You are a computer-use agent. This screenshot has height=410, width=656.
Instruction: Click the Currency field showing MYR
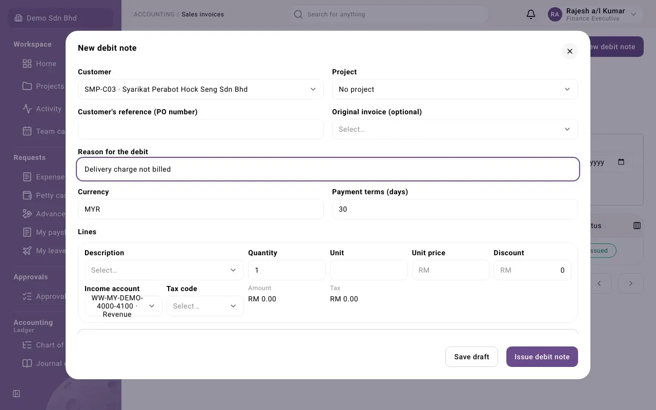click(x=201, y=209)
